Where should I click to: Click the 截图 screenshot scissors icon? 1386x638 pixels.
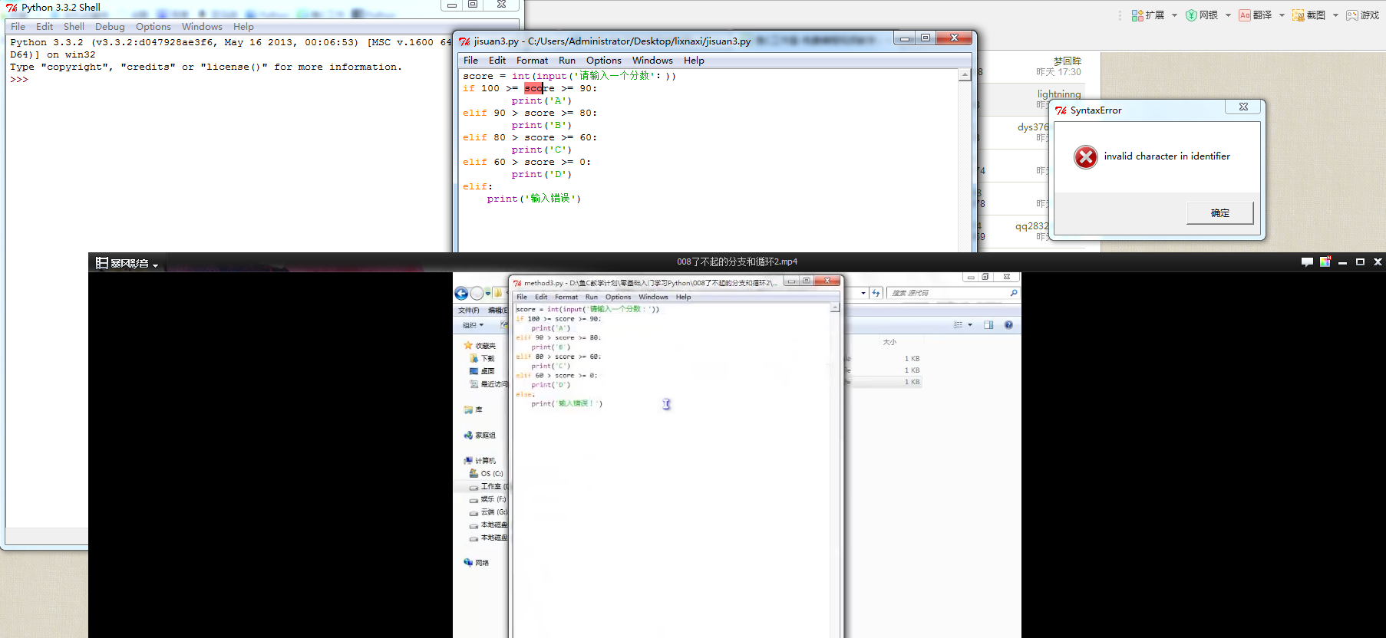(1299, 15)
